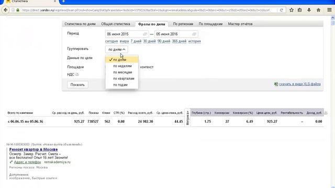This screenshot has width=335, height=188.
Task: Click the Клики column header
Action: pos(106,113)
